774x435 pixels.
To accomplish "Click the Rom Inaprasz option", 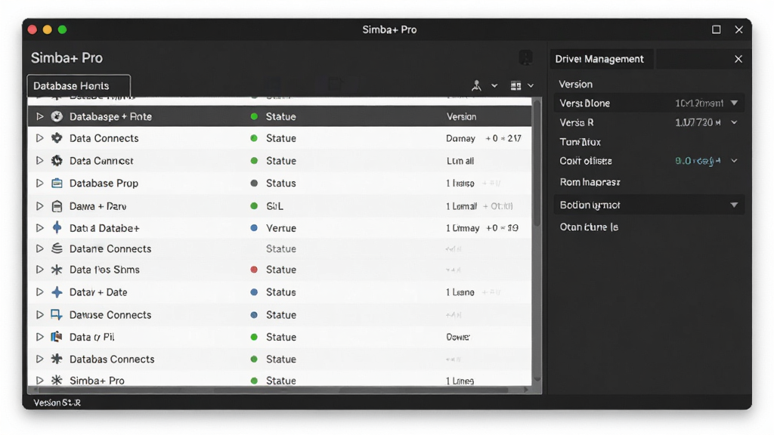I will (x=590, y=182).
